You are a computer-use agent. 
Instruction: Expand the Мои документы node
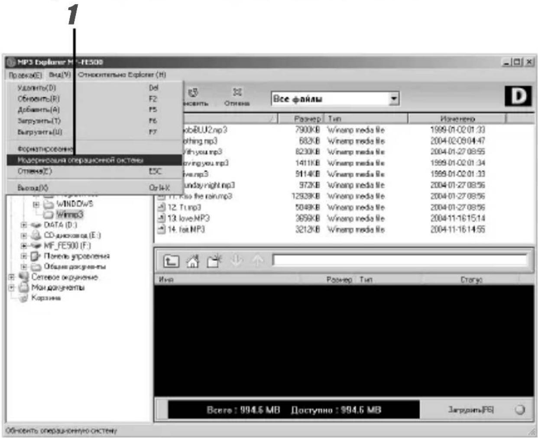click(12, 287)
